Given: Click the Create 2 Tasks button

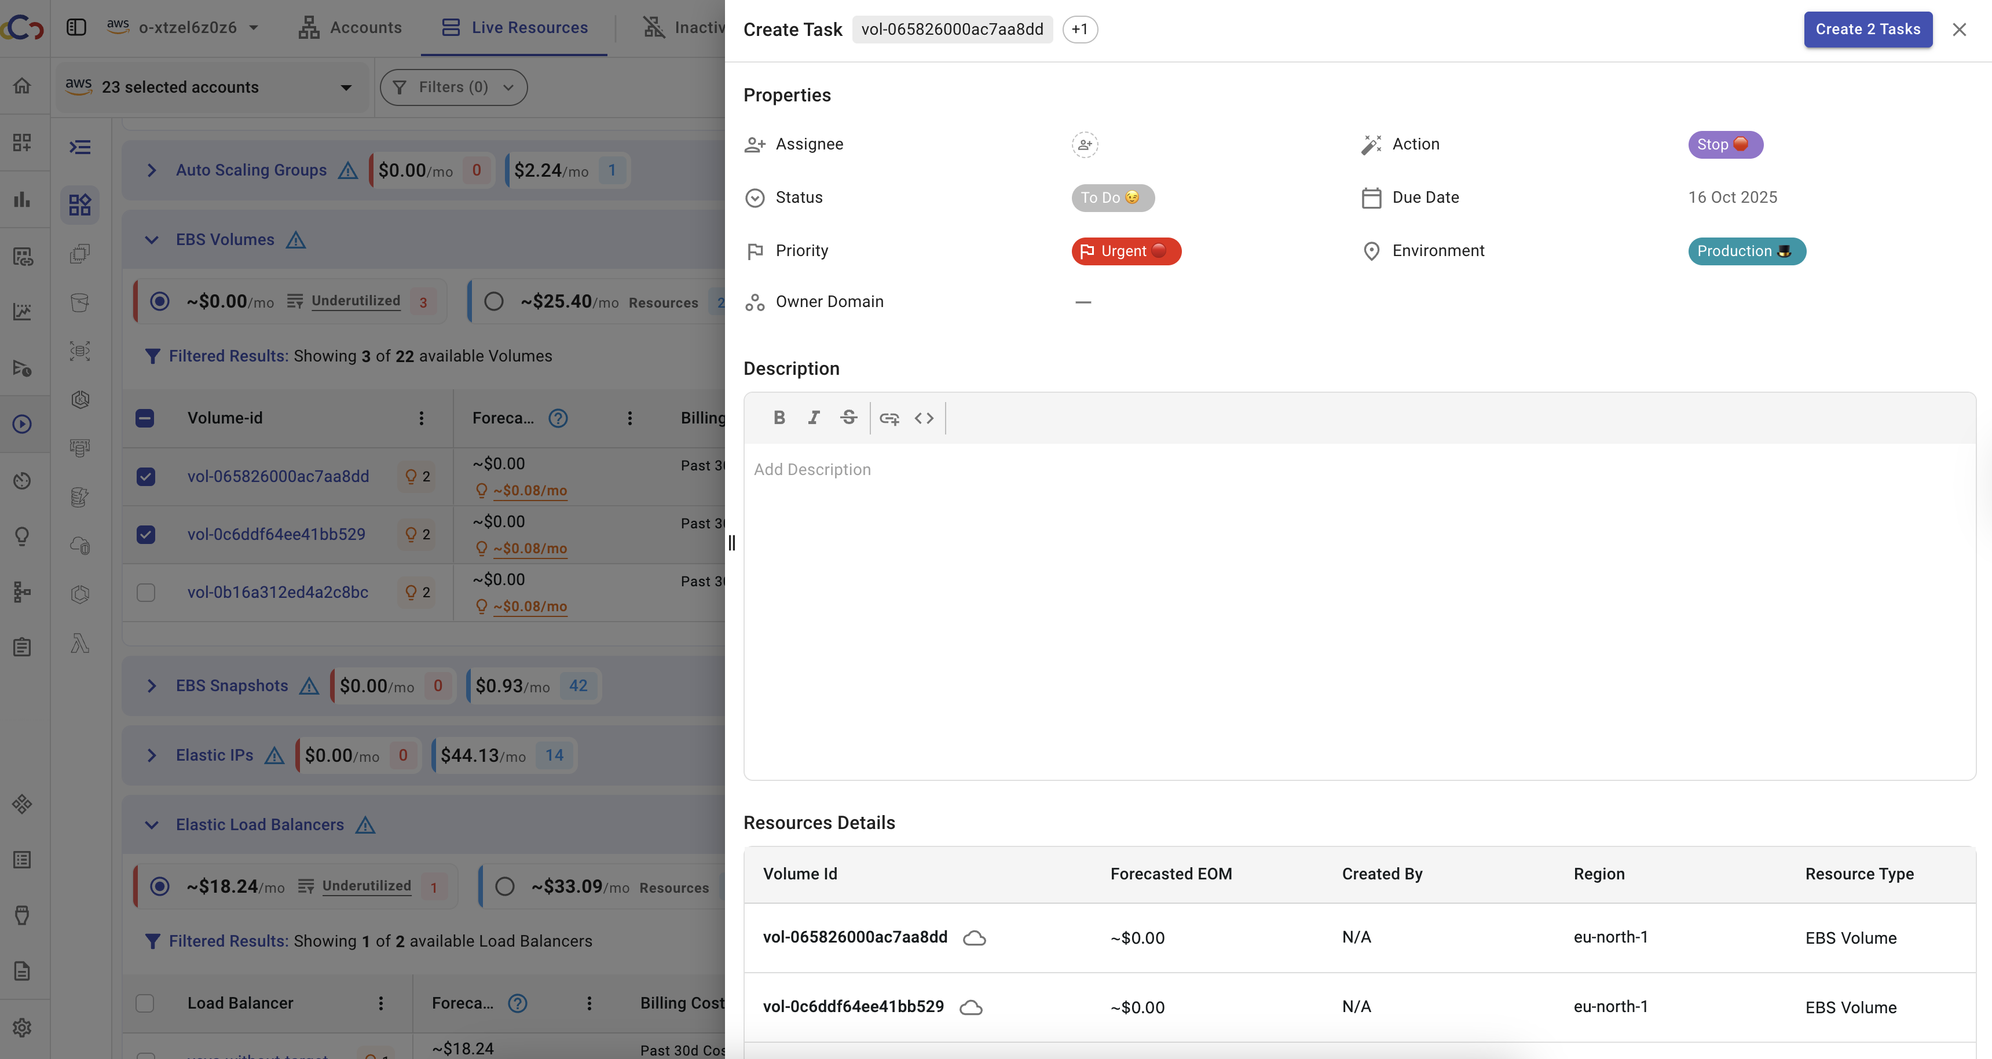Looking at the screenshot, I should pyautogui.click(x=1867, y=30).
